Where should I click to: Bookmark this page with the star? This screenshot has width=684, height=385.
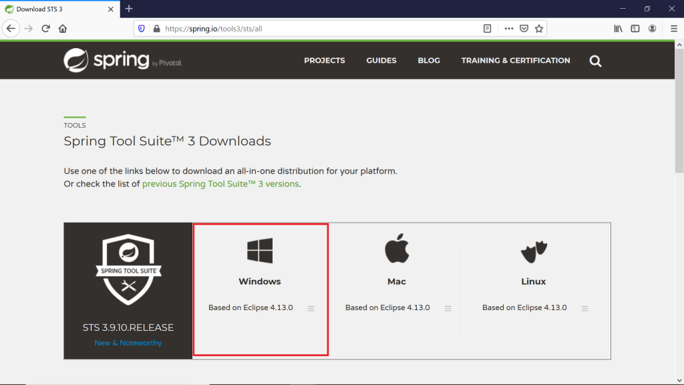pyautogui.click(x=539, y=29)
